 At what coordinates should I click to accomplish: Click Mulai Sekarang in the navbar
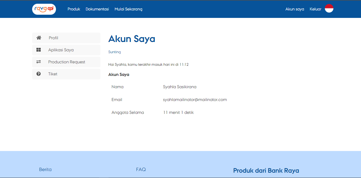click(128, 9)
